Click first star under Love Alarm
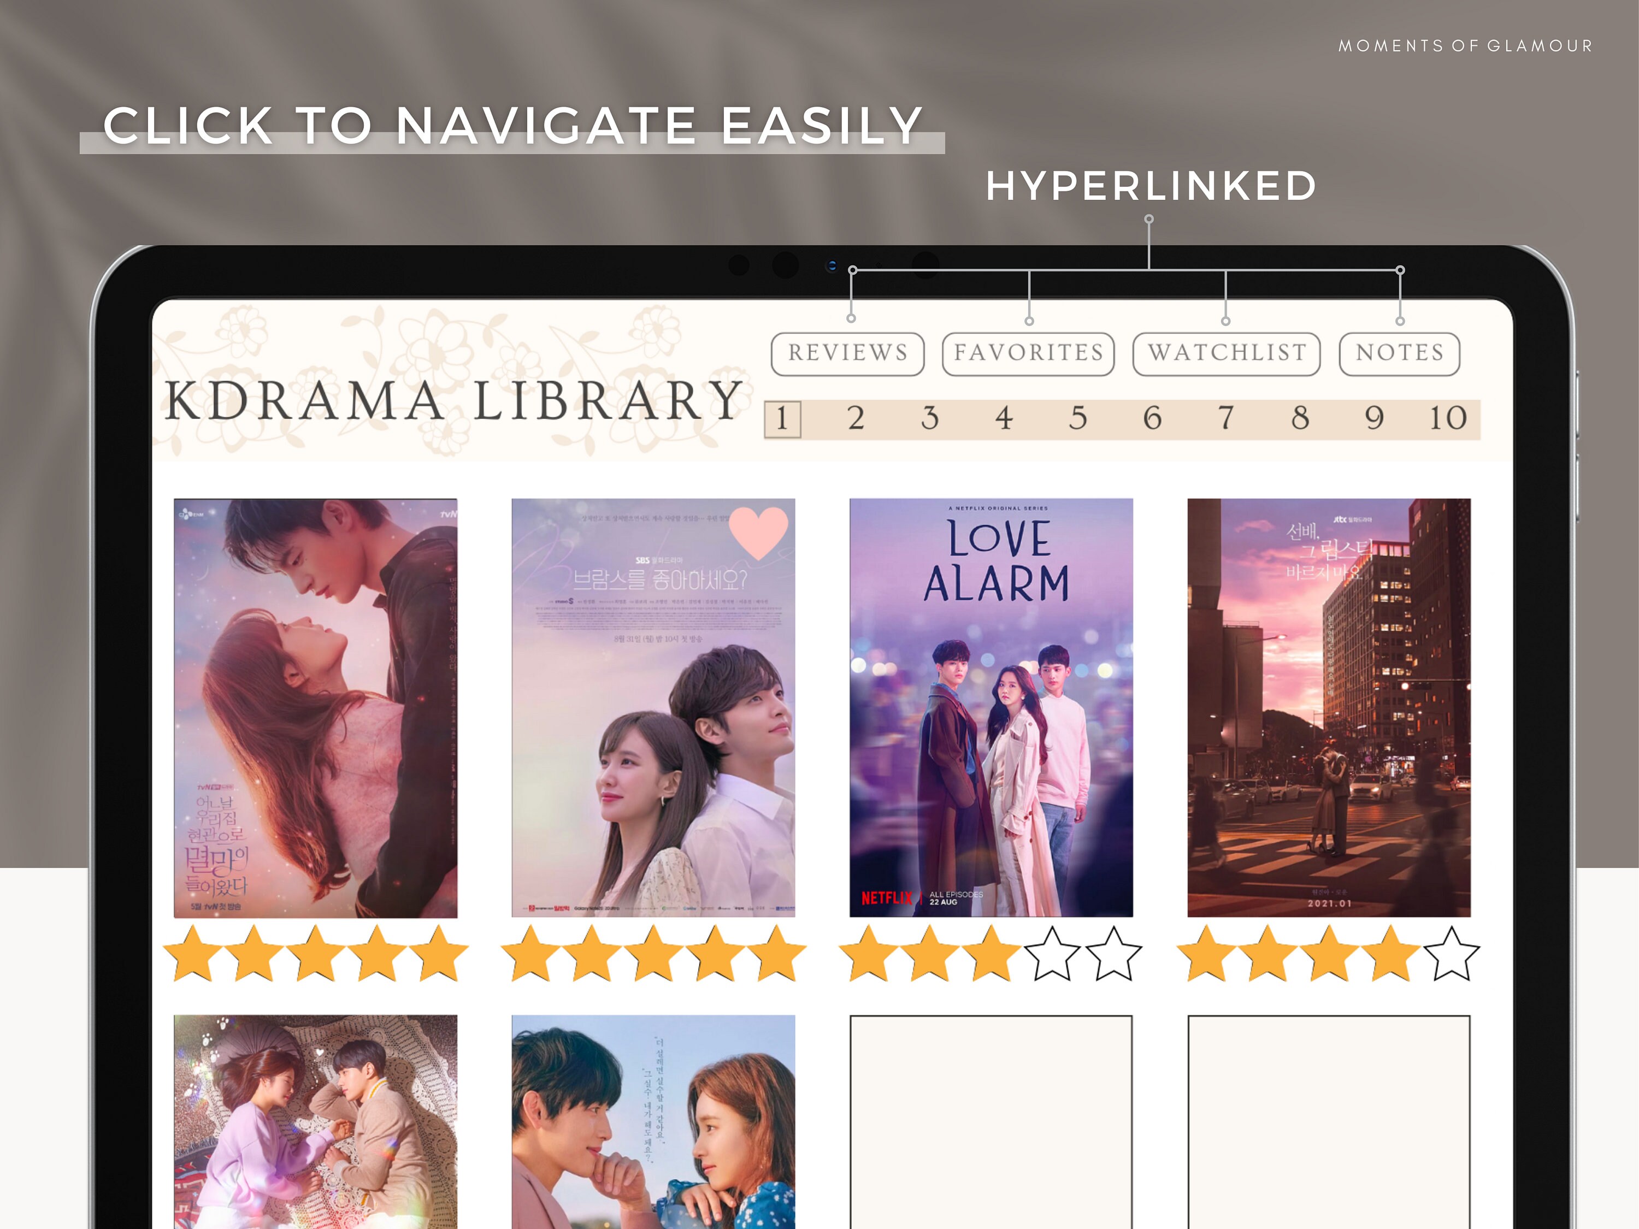 (x=868, y=953)
